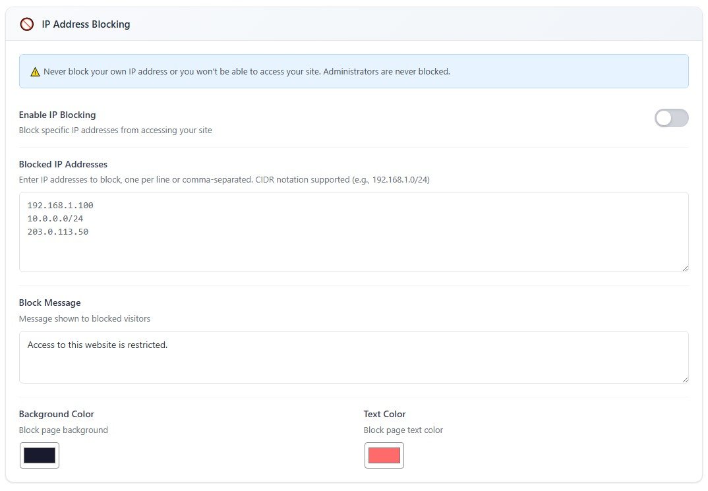Click the warning triangle in the alert banner
This screenshot has width=708, height=491.
click(35, 71)
